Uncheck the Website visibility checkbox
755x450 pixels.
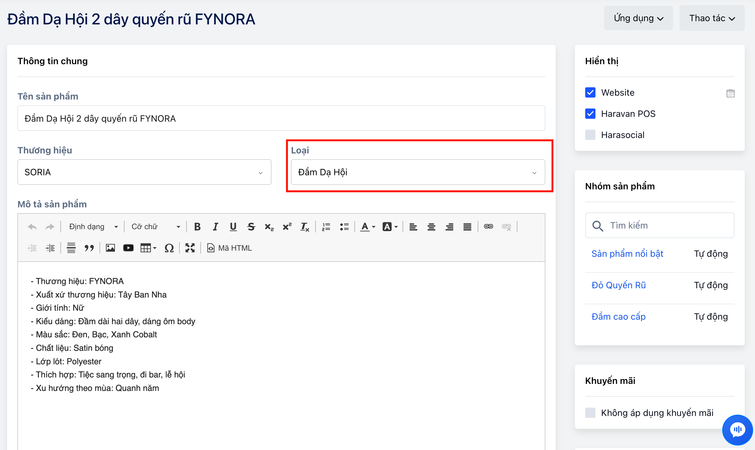[x=590, y=93]
